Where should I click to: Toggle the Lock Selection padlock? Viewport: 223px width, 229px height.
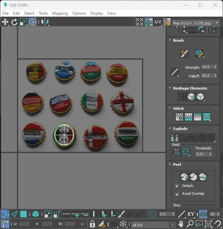point(92,224)
